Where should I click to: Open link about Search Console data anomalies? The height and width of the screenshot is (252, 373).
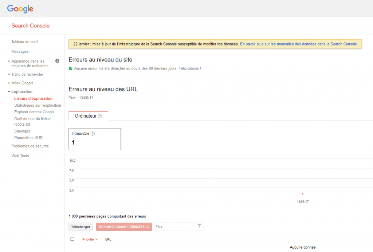(x=298, y=44)
